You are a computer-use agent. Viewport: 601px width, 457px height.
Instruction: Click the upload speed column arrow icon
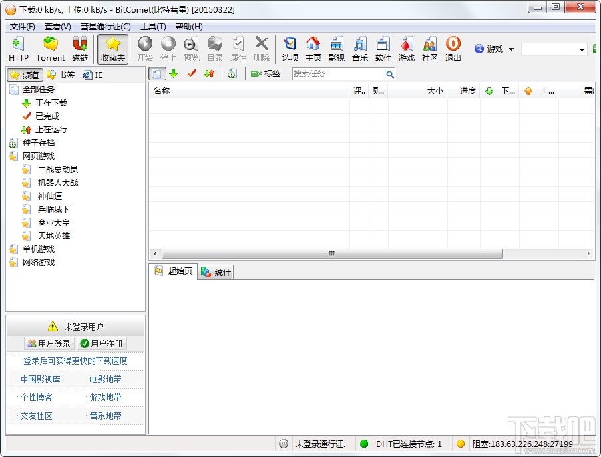click(528, 91)
